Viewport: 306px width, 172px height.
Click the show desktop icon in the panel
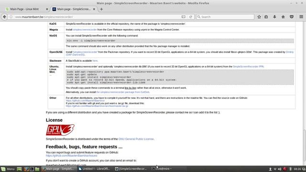(19, 169)
